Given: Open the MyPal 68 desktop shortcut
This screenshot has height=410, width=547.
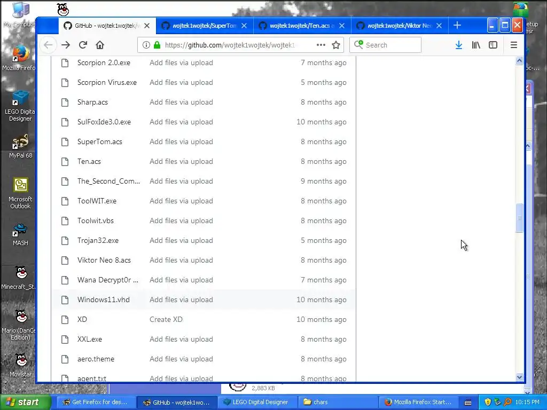Looking at the screenshot, I should click(20, 146).
